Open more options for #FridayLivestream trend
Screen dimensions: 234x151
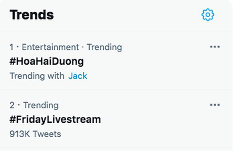215,105
